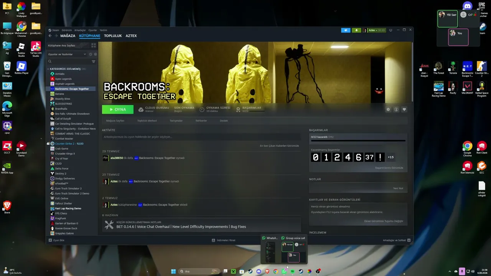This screenshot has width=491, height=276.
Task: Open Destek link
Action: tap(224, 121)
